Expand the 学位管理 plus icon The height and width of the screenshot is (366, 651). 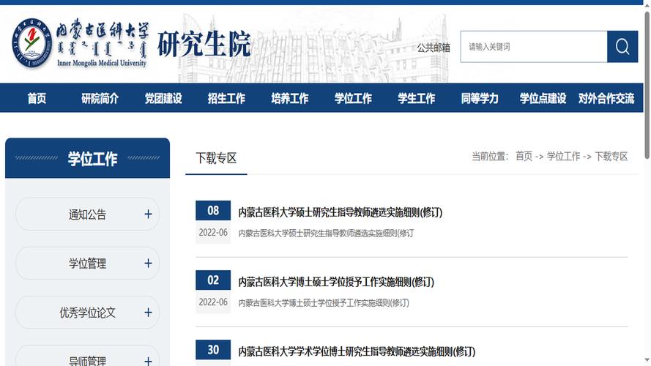click(x=148, y=263)
